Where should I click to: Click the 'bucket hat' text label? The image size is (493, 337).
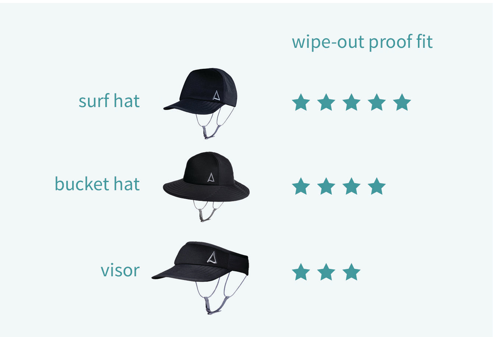click(x=97, y=184)
